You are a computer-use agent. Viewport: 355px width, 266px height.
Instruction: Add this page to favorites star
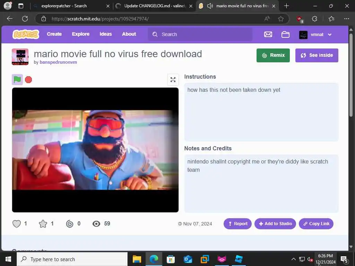pyautogui.click(x=281, y=19)
